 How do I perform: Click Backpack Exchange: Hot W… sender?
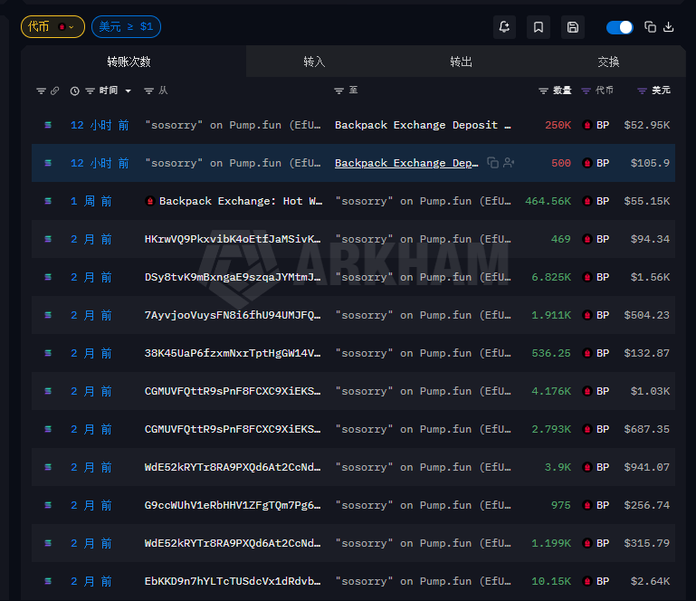click(x=241, y=201)
